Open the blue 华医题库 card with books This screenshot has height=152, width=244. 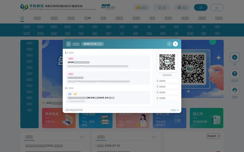[x=96, y=118]
